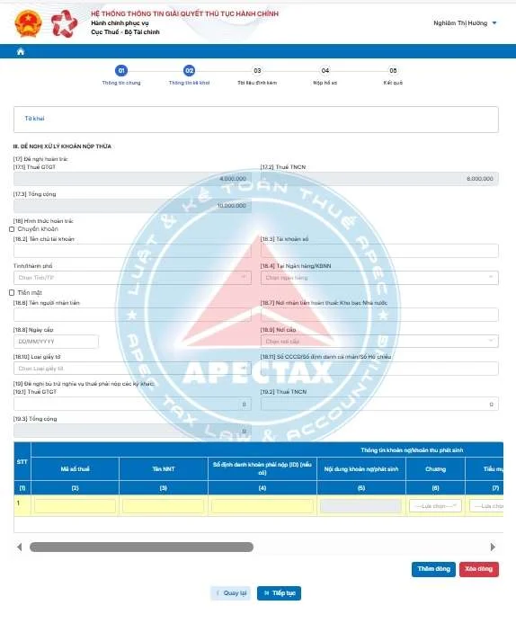This screenshot has width=516, height=623.
Task: Open Nghiêm Thị Hương user menu arrow
Action: (494, 23)
